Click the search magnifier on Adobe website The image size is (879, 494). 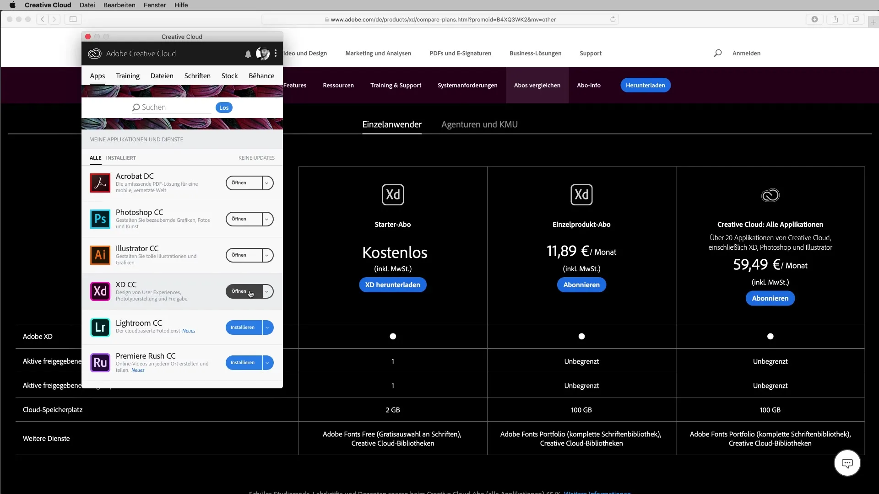718,53
